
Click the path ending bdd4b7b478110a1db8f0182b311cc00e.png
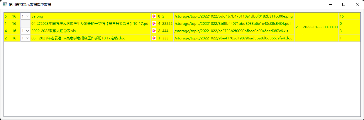233,16
